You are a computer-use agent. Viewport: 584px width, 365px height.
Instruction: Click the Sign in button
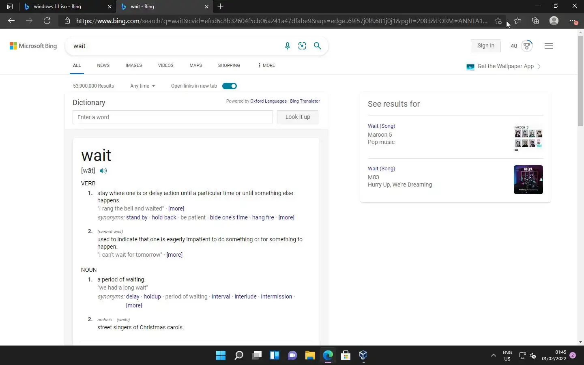tap(486, 46)
